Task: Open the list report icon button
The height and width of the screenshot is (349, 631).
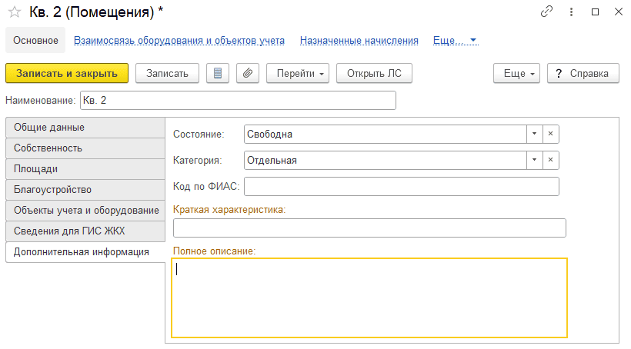Action: pyautogui.click(x=218, y=73)
